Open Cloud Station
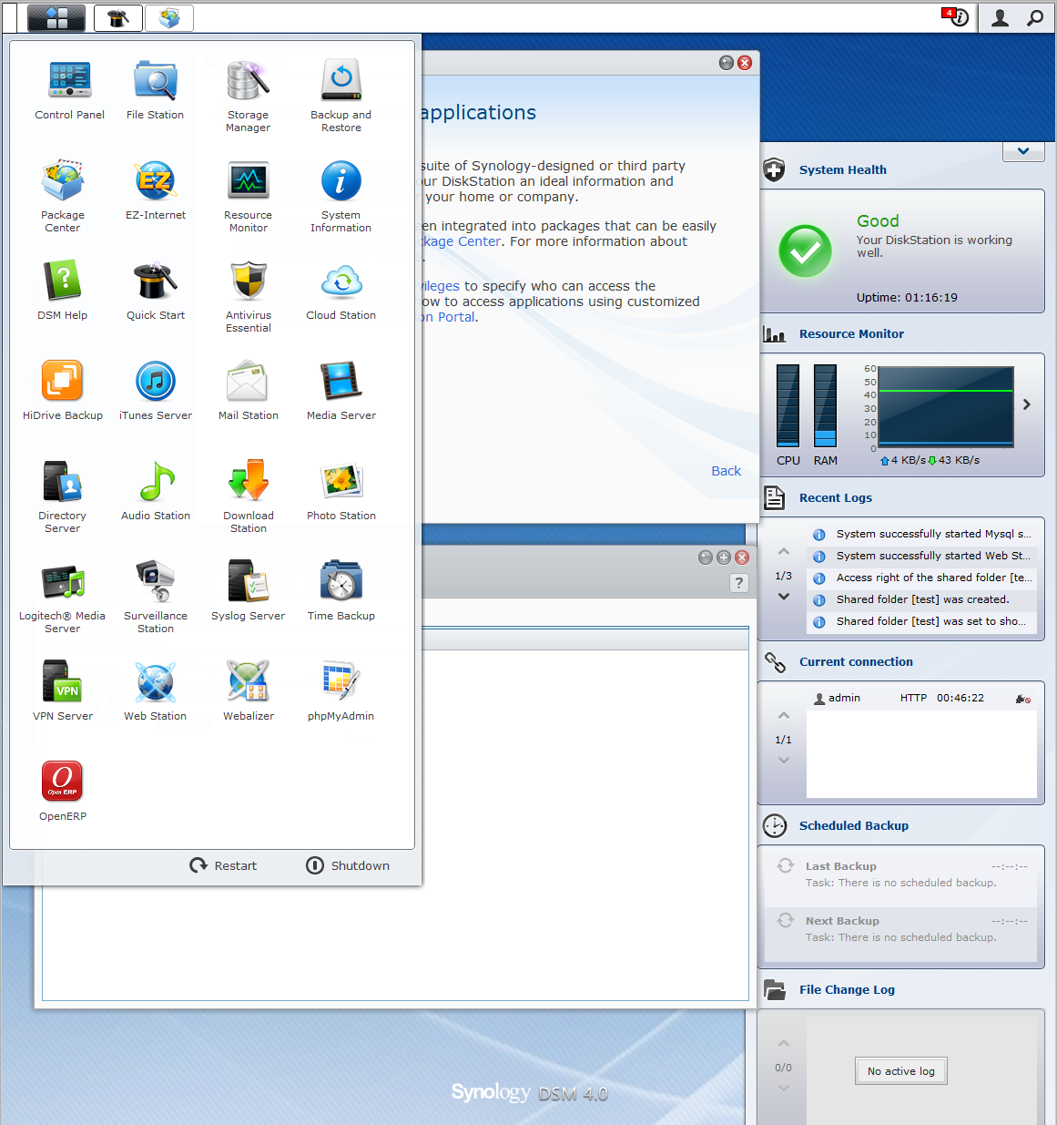 point(341,290)
